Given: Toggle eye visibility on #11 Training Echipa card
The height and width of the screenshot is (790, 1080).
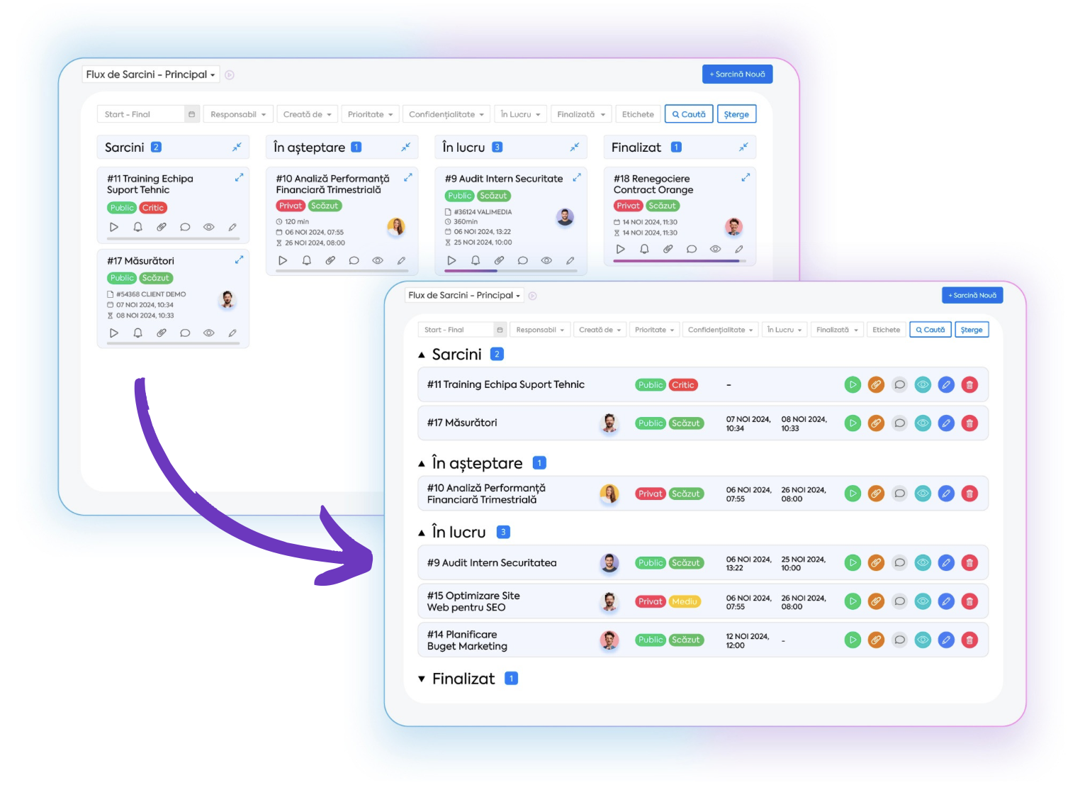Looking at the screenshot, I should (208, 227).
